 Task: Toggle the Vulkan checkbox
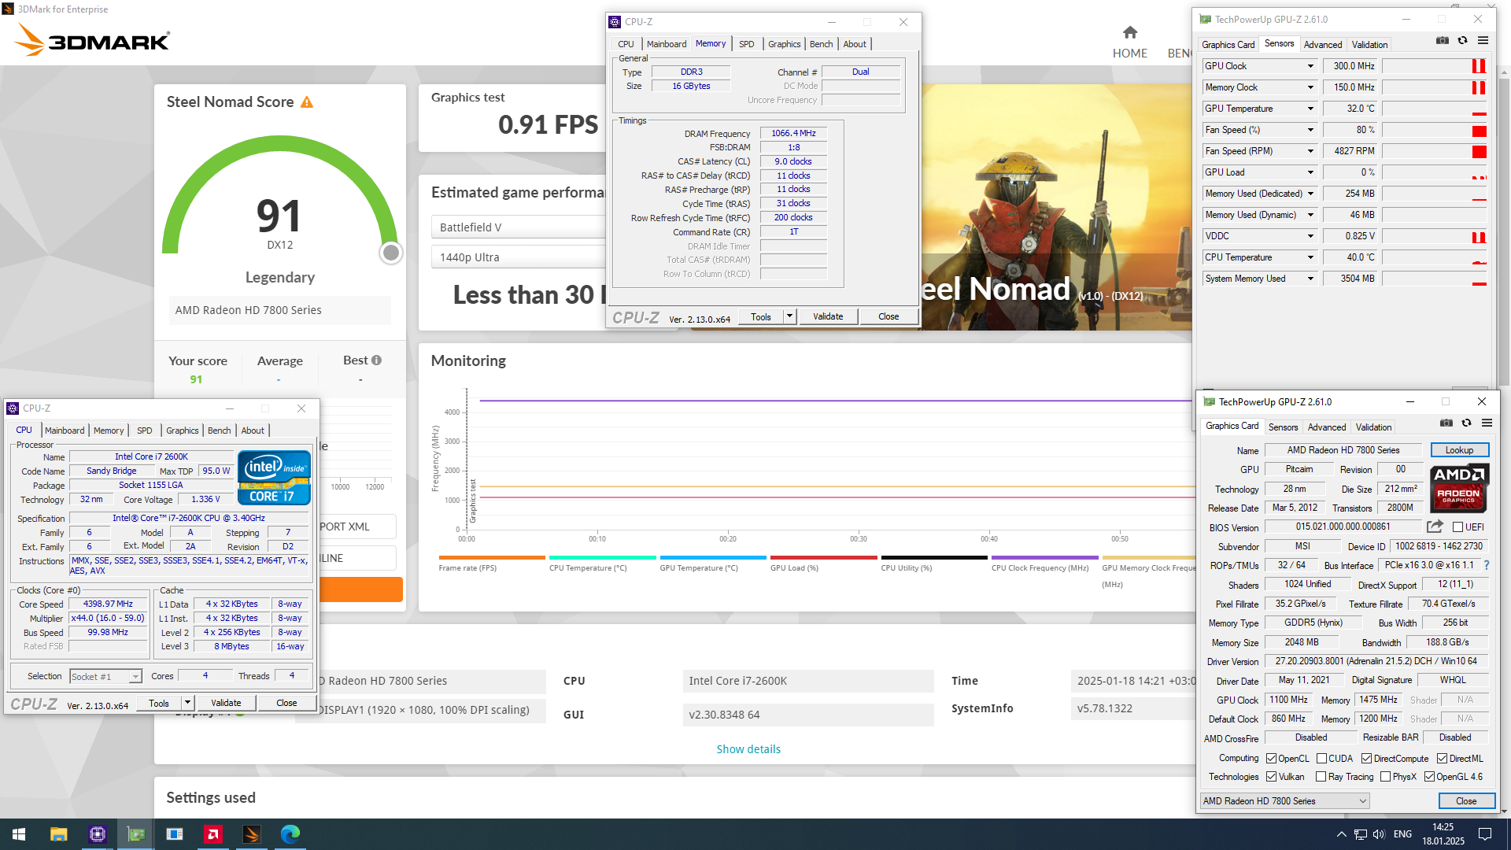pyautogui.click(x=1271, y=777)
